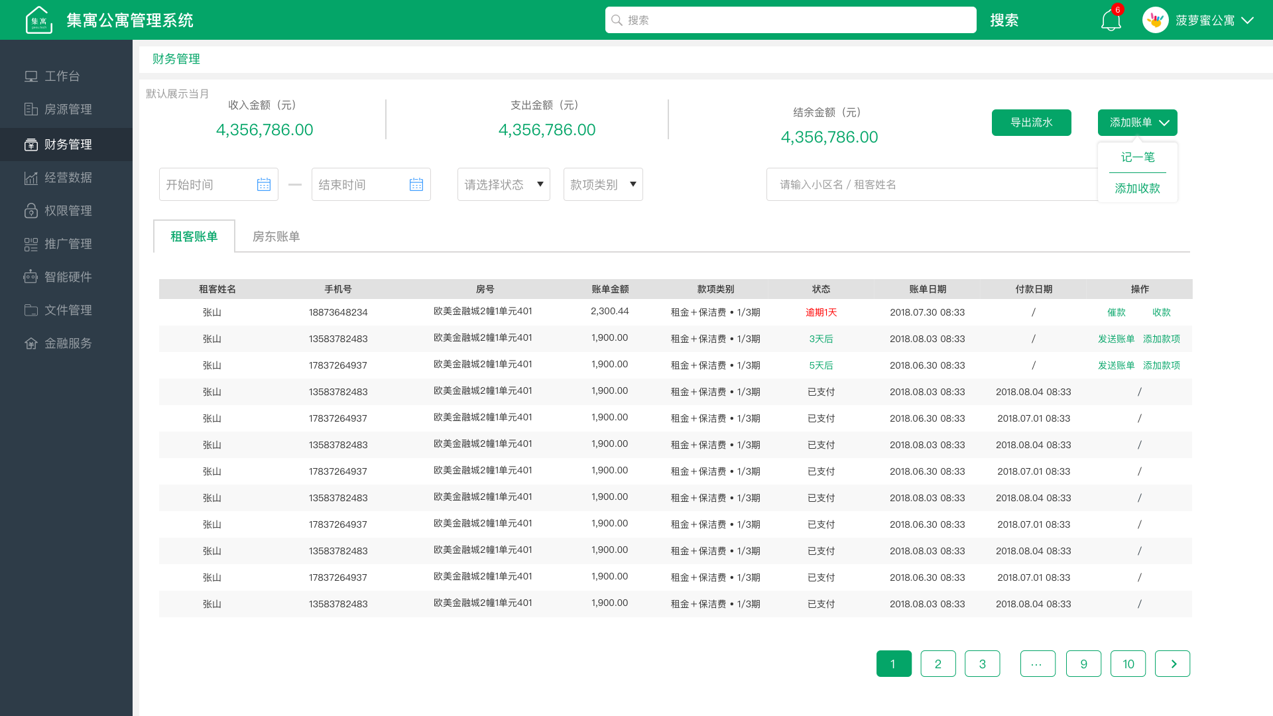Screen dimensions: 1273x716
Task: Click 发送账单 in the 5天后 row
Action: [x=1117, y=365]
